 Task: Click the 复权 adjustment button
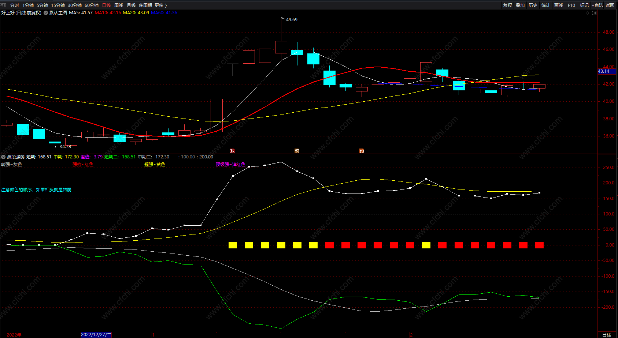508,5
